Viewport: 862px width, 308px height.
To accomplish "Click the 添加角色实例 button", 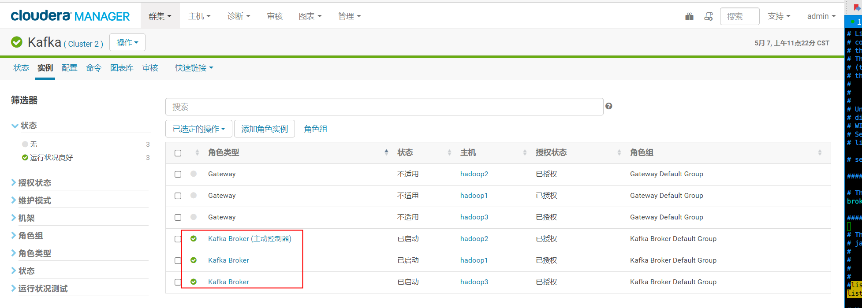I will 265,129.
